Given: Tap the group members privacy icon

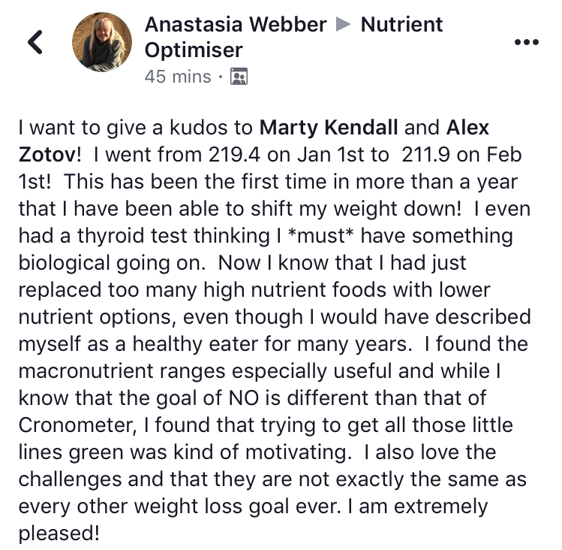Looking at the screenshot, I should [x=239, y=76].
